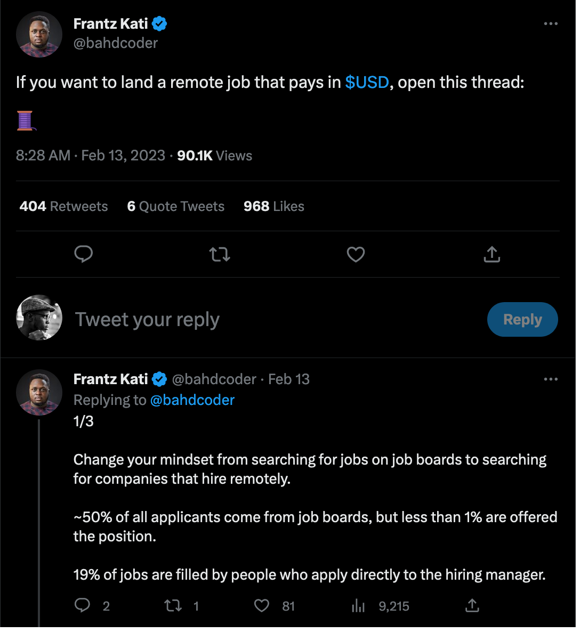Screen dimensions: 580x633
Task: Click reply icon on the 1/3 tweet
Action: click(x=83, y=606)
